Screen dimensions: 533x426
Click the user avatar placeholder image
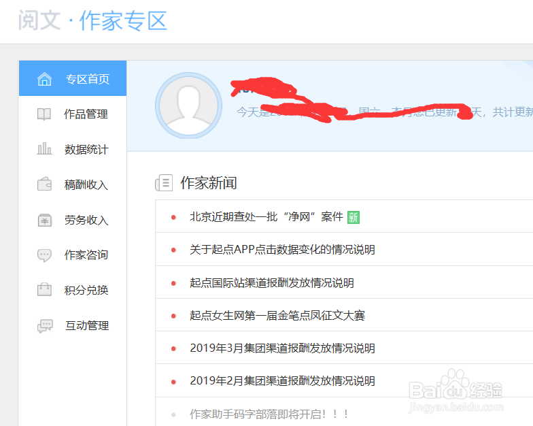[189, 105]
